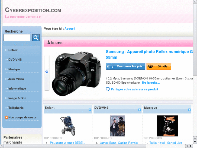Click the Casino Royale DVD cover

coord(118,126)
